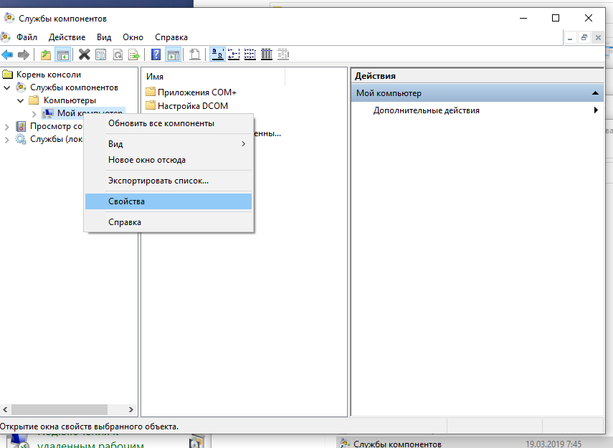Switch to the List view icon
The height and width of the screenshot is (448, 613).
click(250, 54)
